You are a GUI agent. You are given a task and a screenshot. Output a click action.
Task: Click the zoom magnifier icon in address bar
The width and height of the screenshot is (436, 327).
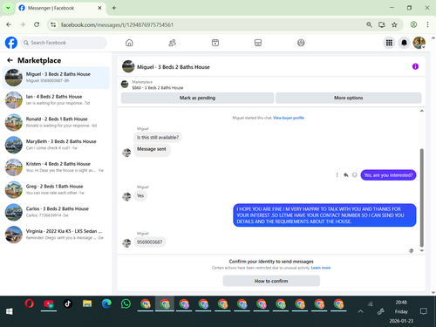[x=369, y=24]
